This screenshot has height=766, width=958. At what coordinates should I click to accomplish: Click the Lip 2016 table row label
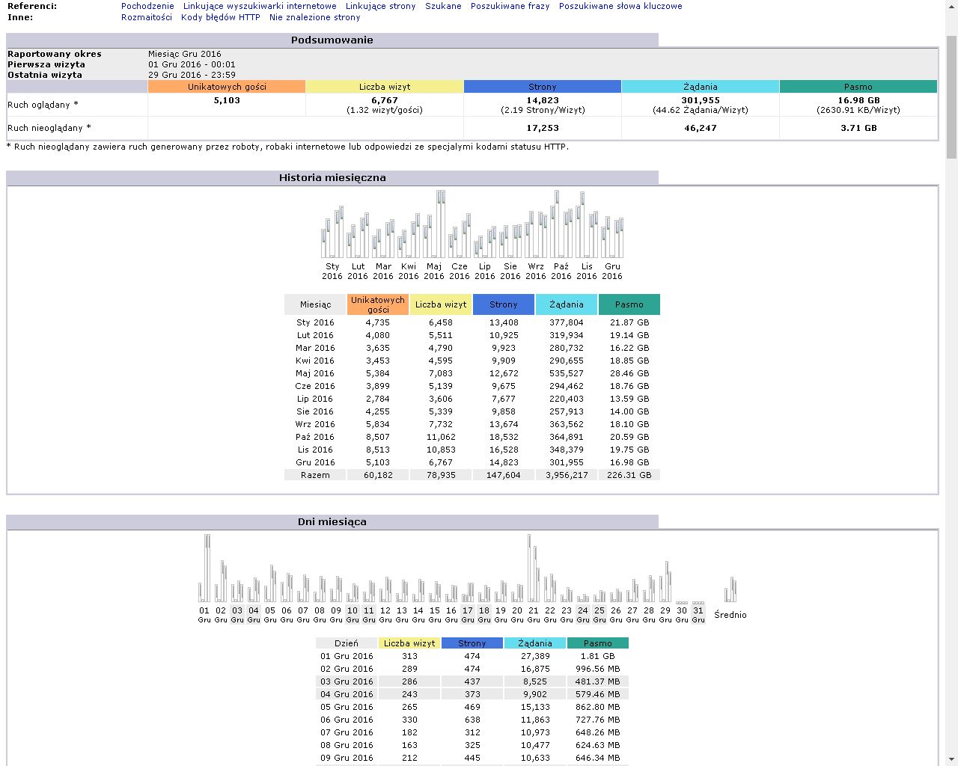tap(315, 399)
